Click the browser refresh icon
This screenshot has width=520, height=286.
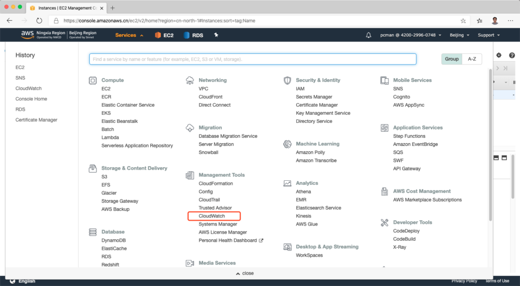[x=39, y=21]
